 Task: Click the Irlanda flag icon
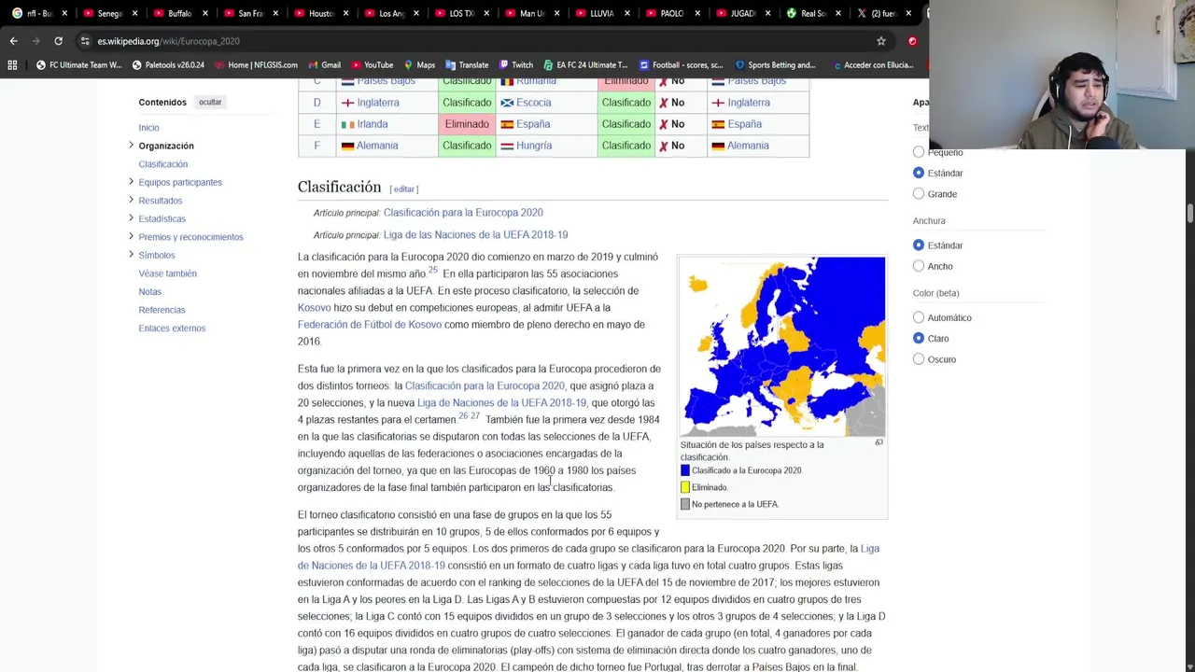coord(347,124)
